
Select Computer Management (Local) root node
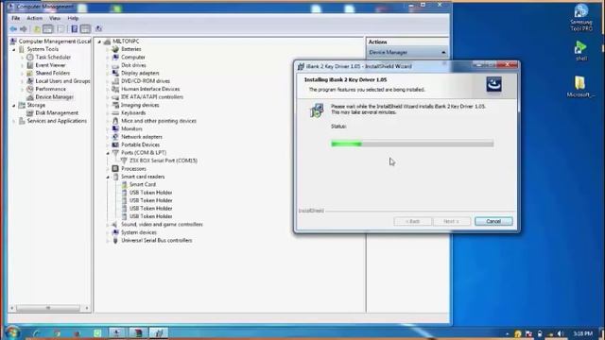pyautogui.click(x=54, y=42)
